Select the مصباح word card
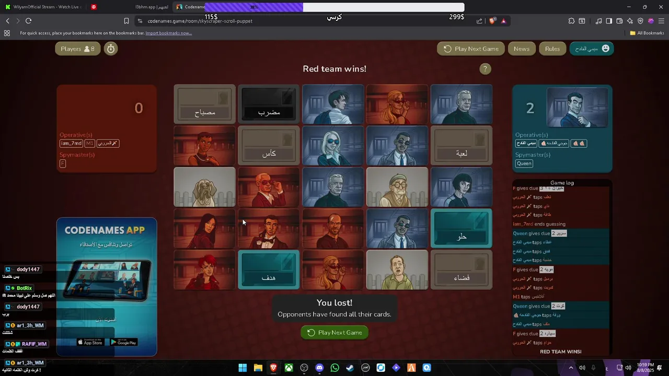 205,104
